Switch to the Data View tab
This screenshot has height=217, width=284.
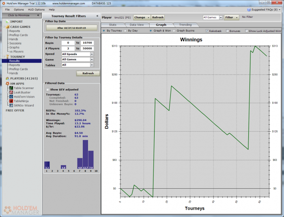(137, 25)
